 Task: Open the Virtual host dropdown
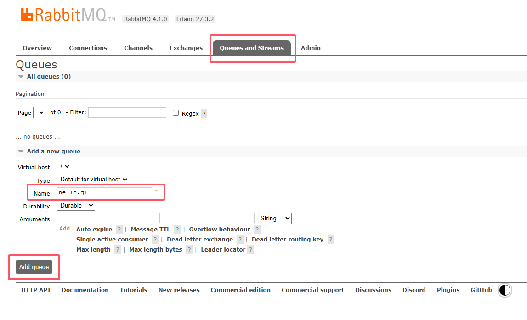coord(64,166)
